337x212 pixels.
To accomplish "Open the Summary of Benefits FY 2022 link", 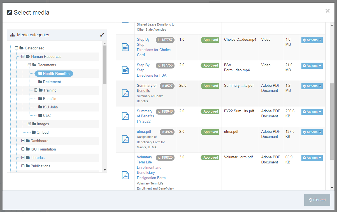I will 145,116.
